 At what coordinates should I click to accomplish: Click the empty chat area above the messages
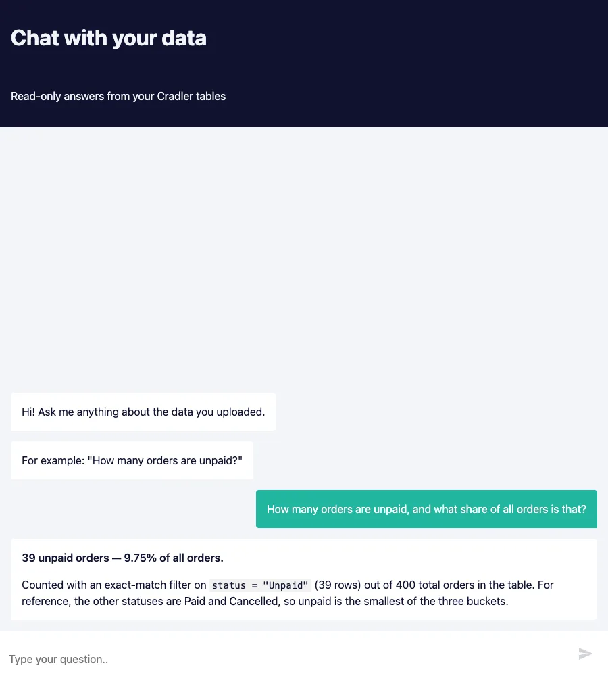click(304, 259)
